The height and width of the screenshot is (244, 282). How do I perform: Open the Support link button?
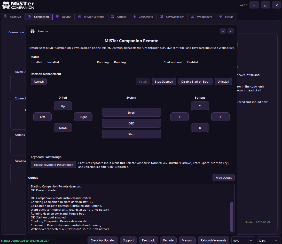128,240
